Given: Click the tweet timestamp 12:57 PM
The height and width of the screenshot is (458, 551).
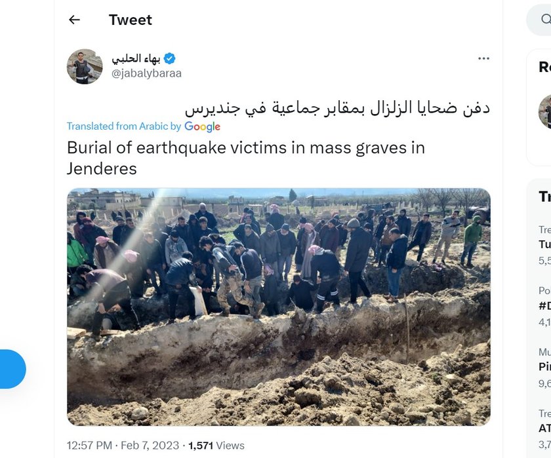Looking at the screenshot, I should [89, 446].
